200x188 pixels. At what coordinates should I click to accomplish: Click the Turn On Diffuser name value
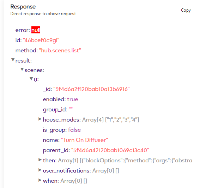(x=84, y=140)
